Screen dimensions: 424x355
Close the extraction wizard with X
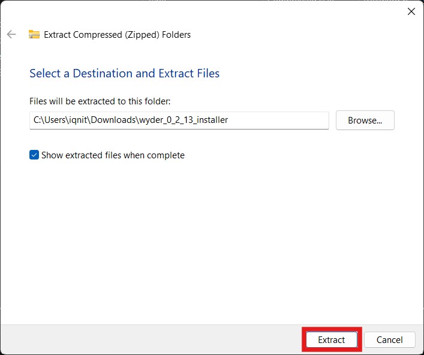[x=411, y=11]
